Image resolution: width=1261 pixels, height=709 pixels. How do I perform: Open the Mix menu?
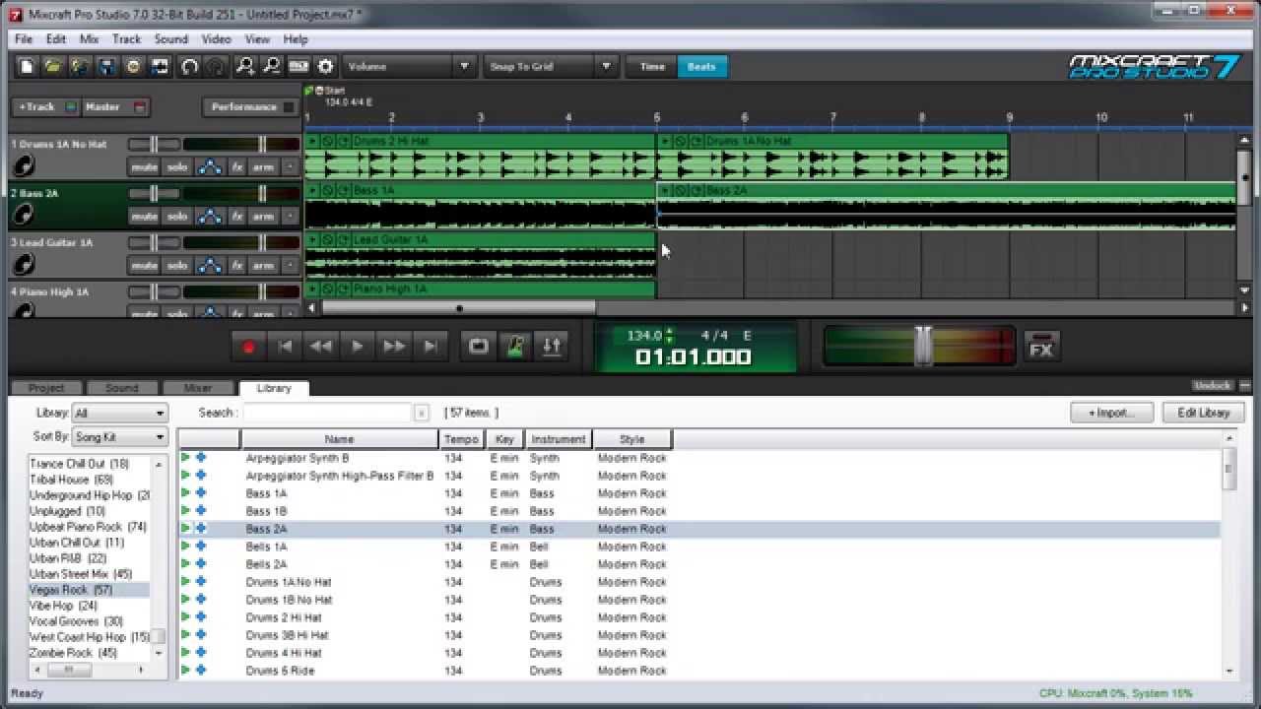89,39
